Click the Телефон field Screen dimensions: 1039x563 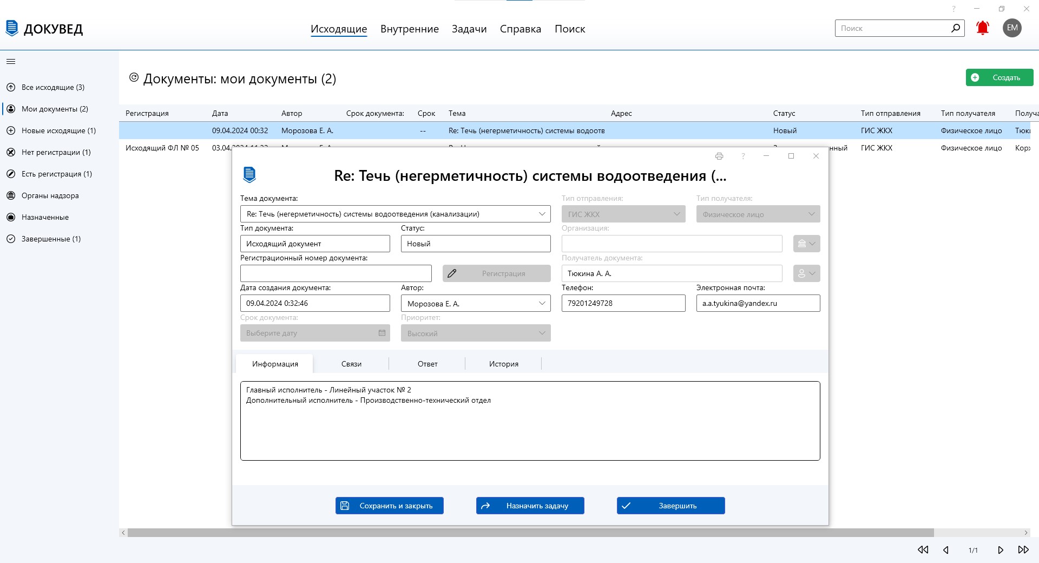coord(623,303)
